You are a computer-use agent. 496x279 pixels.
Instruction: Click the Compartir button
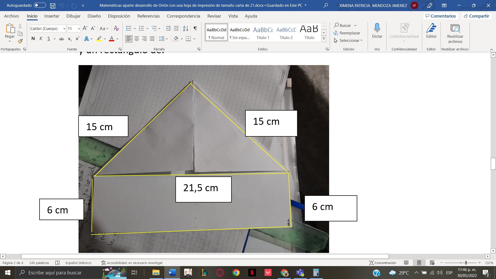[477, 16]
